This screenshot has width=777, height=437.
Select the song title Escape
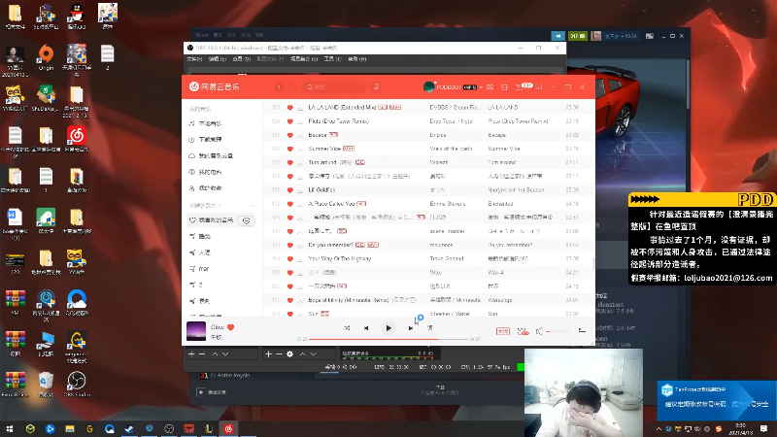[318, 135]
